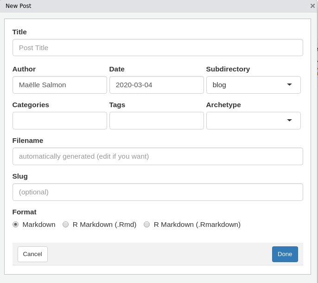This screenshot has height=283, width=318.
Task: Focus the Filename text field
Action: 158,156
